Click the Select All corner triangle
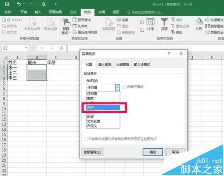The width and height of the screenshot is (224, 176). (x=5, y=57)
